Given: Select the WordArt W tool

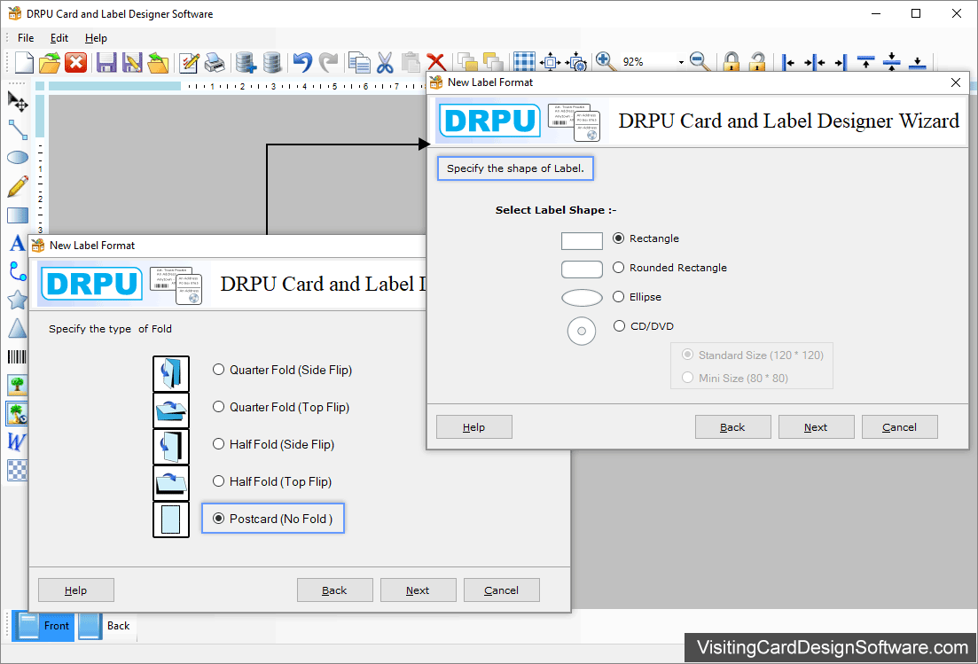Looking at the screenshot, I should (x=16, y=441).
